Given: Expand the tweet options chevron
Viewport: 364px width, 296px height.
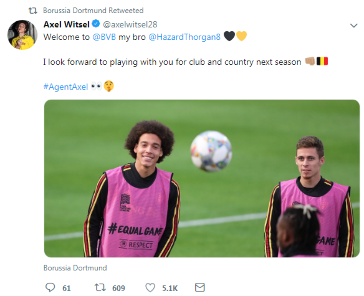Looking at the screenshot, I should [354, 26].
